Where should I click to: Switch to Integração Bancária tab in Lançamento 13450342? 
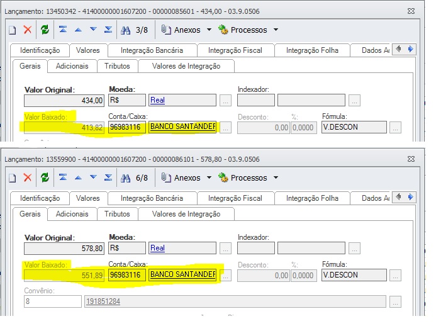[152, 50]
